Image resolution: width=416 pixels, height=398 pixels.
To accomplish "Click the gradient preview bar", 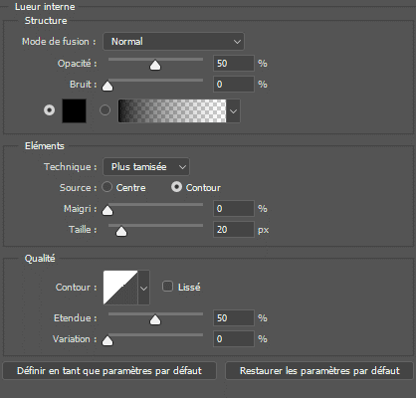I will click(x=172, y=111).
